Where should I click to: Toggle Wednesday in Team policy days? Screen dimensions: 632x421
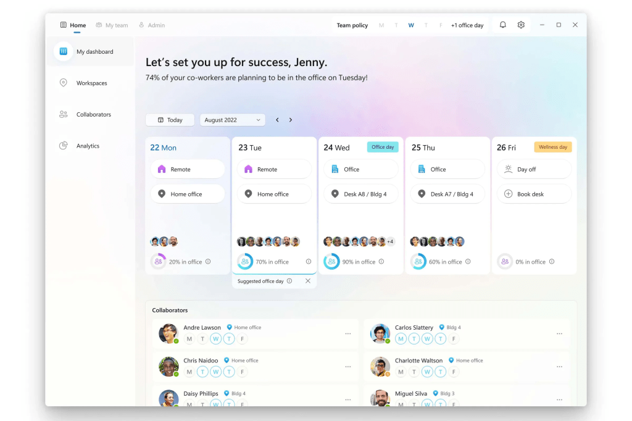(411, 25)
